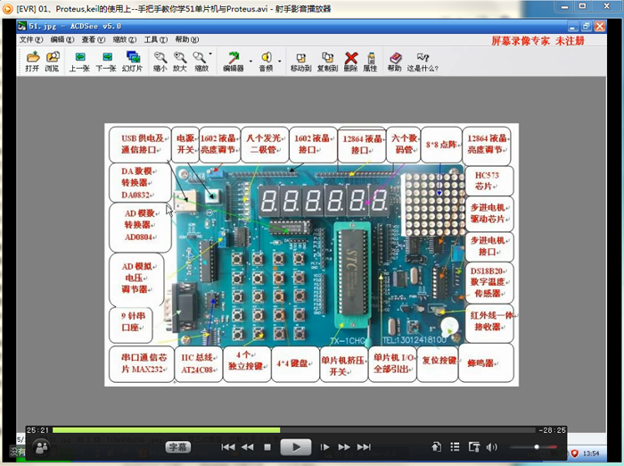Open the 属性 properties icon
This screenshot has height=466, width=624.
(x=371, y=62)
